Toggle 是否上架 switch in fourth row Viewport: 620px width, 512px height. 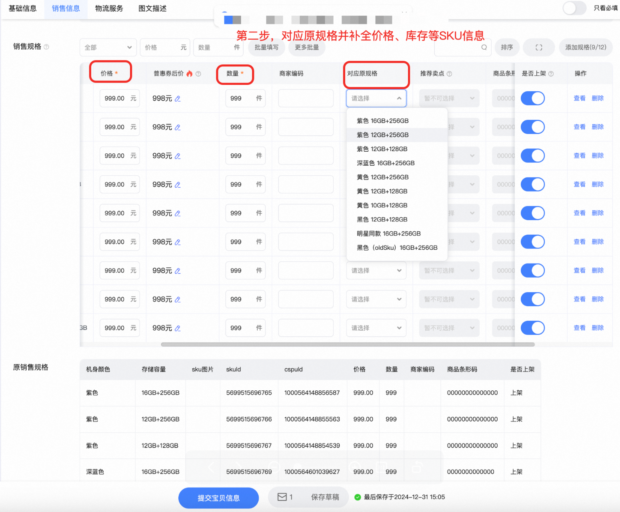point(533,184)
